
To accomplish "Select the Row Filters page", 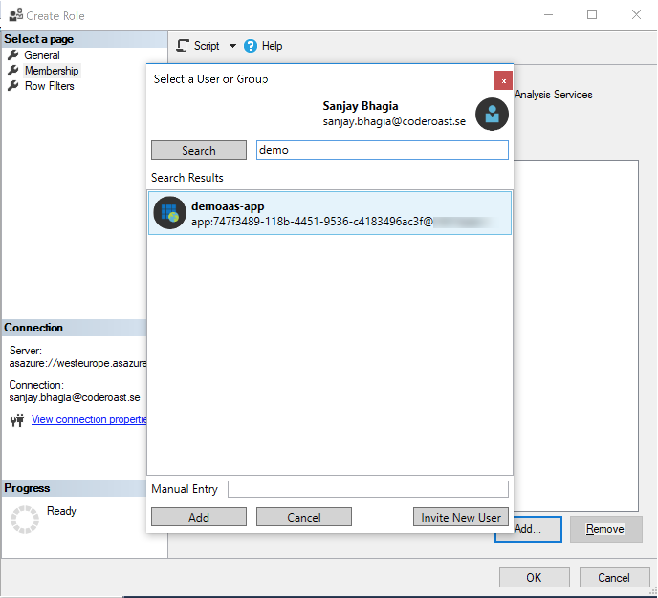I will 50,86.
